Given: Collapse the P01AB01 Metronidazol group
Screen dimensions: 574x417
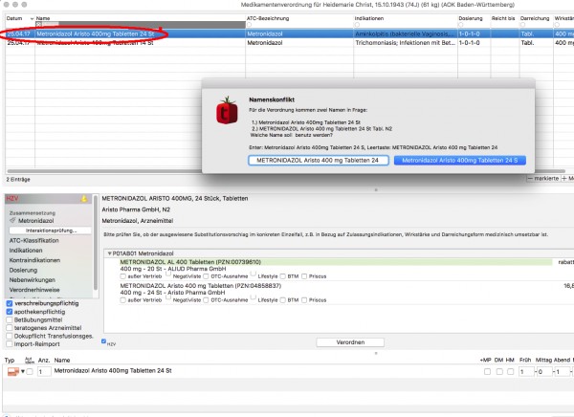Looking at the screenshot, I should pyautogui.click(x=109, y=253).
